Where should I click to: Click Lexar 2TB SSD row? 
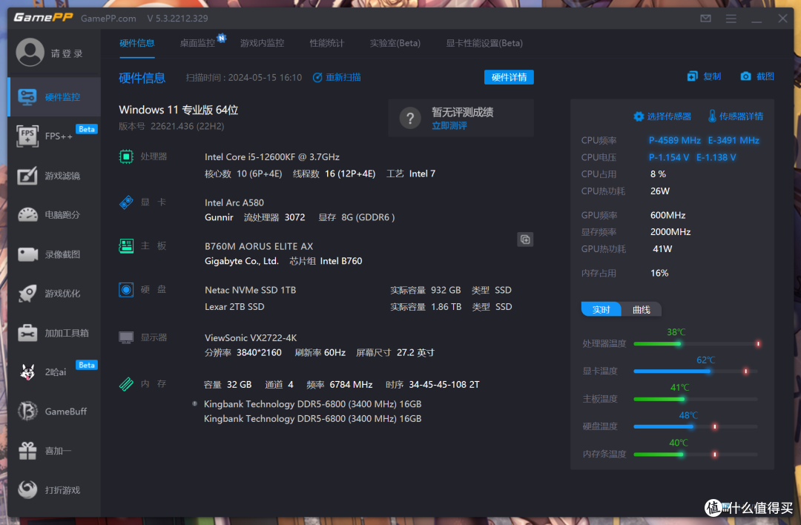(x=358, y=307)
